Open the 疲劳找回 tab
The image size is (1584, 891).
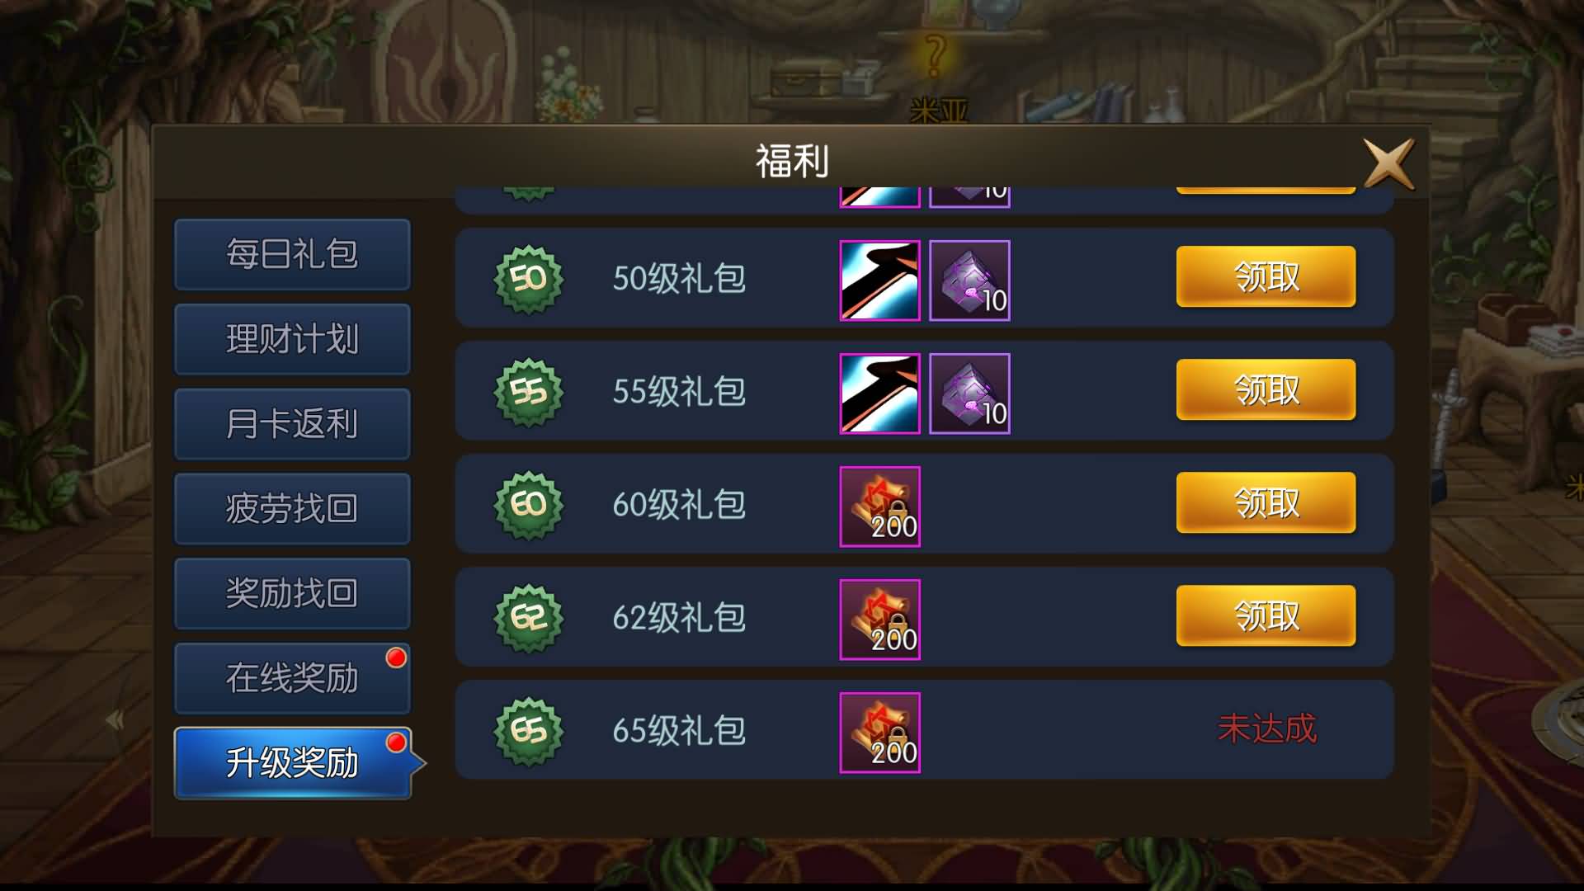(292, 508)
